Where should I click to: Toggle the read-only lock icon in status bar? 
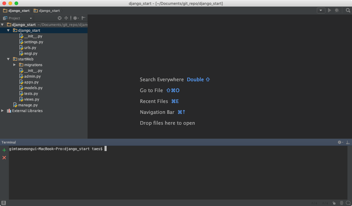click(334, 203)
